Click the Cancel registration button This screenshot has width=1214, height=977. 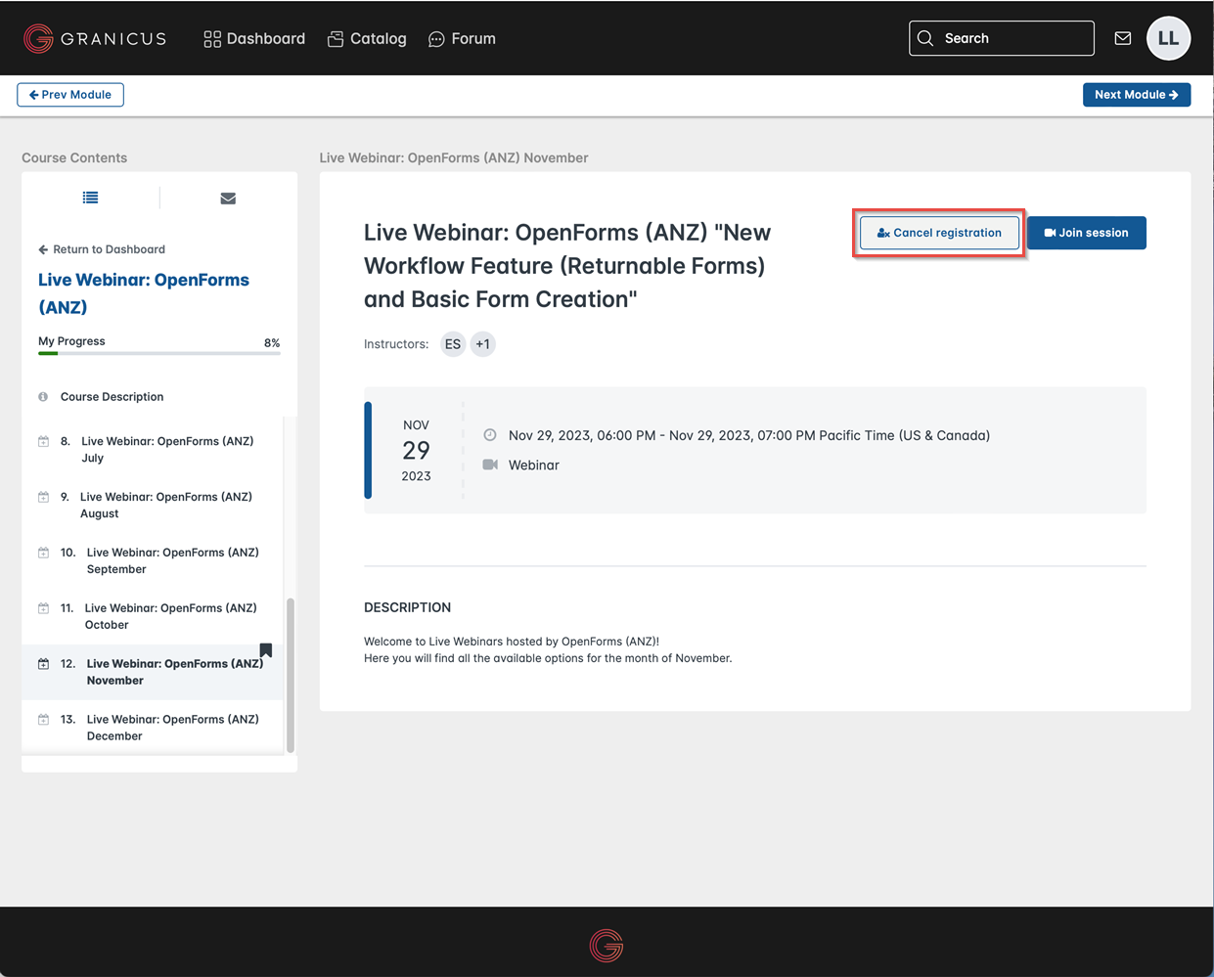tap(939, 233)
